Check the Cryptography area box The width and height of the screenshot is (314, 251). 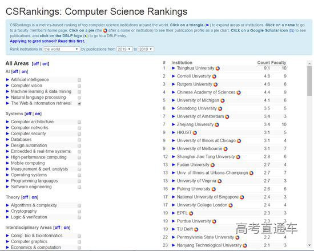(79, 212)
